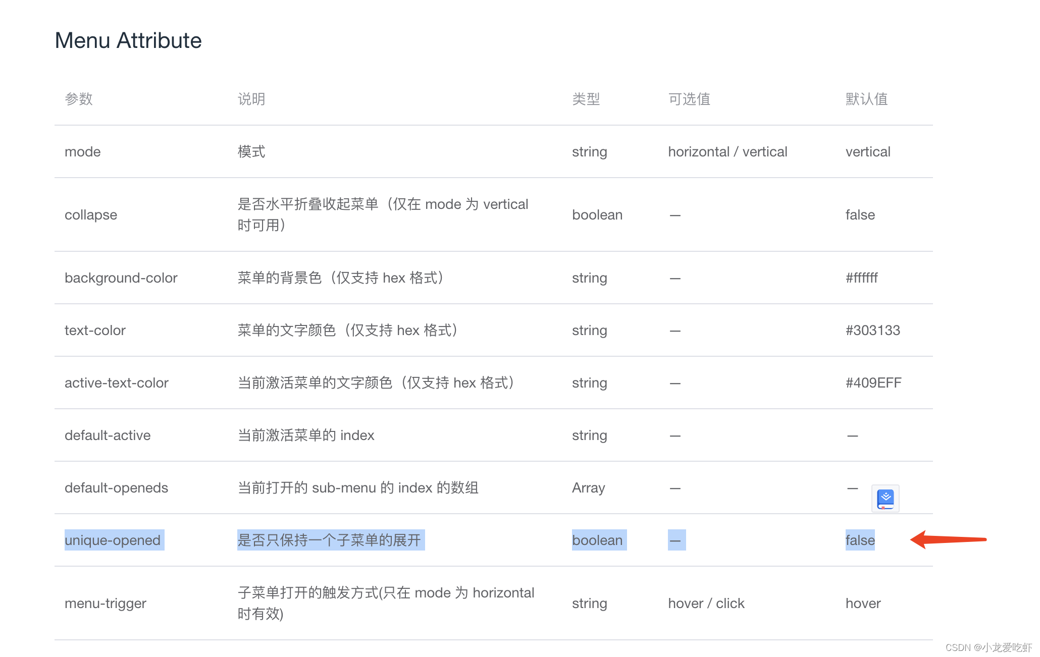Click the 'hover / click' options cell
This screenshot has width=1040, height=657.
[x=706, y=604]
